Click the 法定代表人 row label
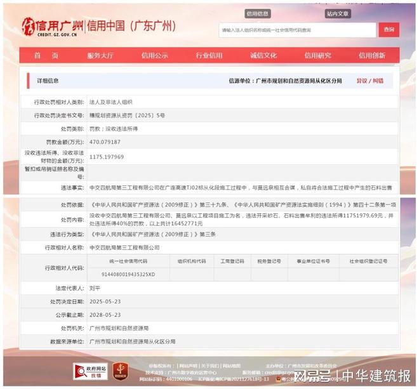 [69, 288]
